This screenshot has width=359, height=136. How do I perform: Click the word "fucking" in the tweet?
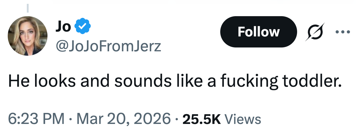249,81
